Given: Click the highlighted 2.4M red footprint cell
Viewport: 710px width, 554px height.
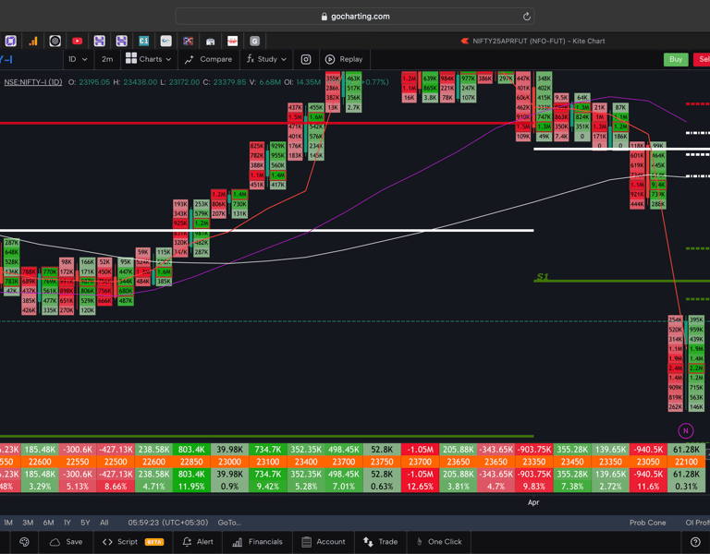Looking at the screenshot, I should pyautogui.click(x=676, y=368).
